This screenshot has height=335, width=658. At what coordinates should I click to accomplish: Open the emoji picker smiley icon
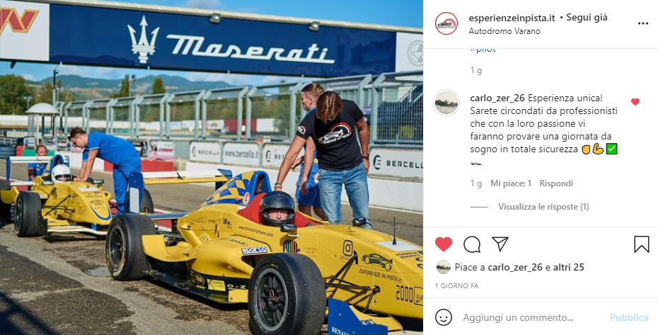(x=444, y=317)
